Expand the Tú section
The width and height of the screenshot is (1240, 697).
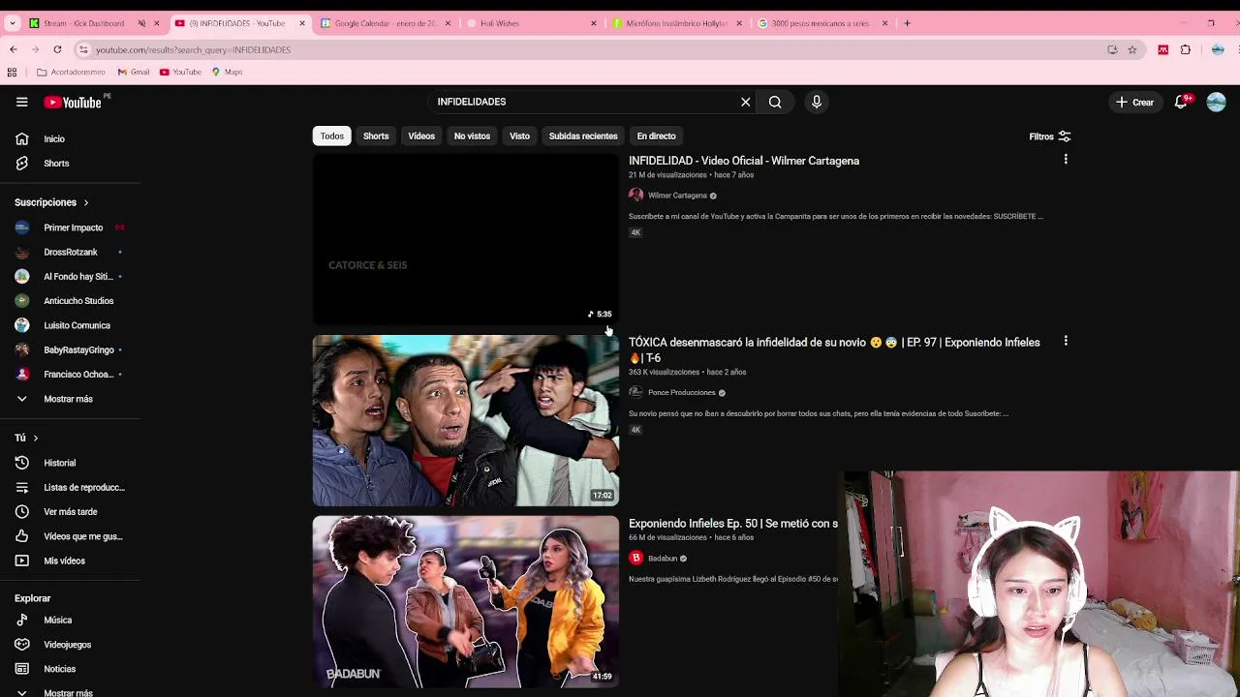[26, 438]
